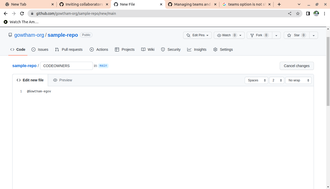The image size is (330, 189).
Task: Open a new browser tab with plus icon
Action: tap(279, 4)
